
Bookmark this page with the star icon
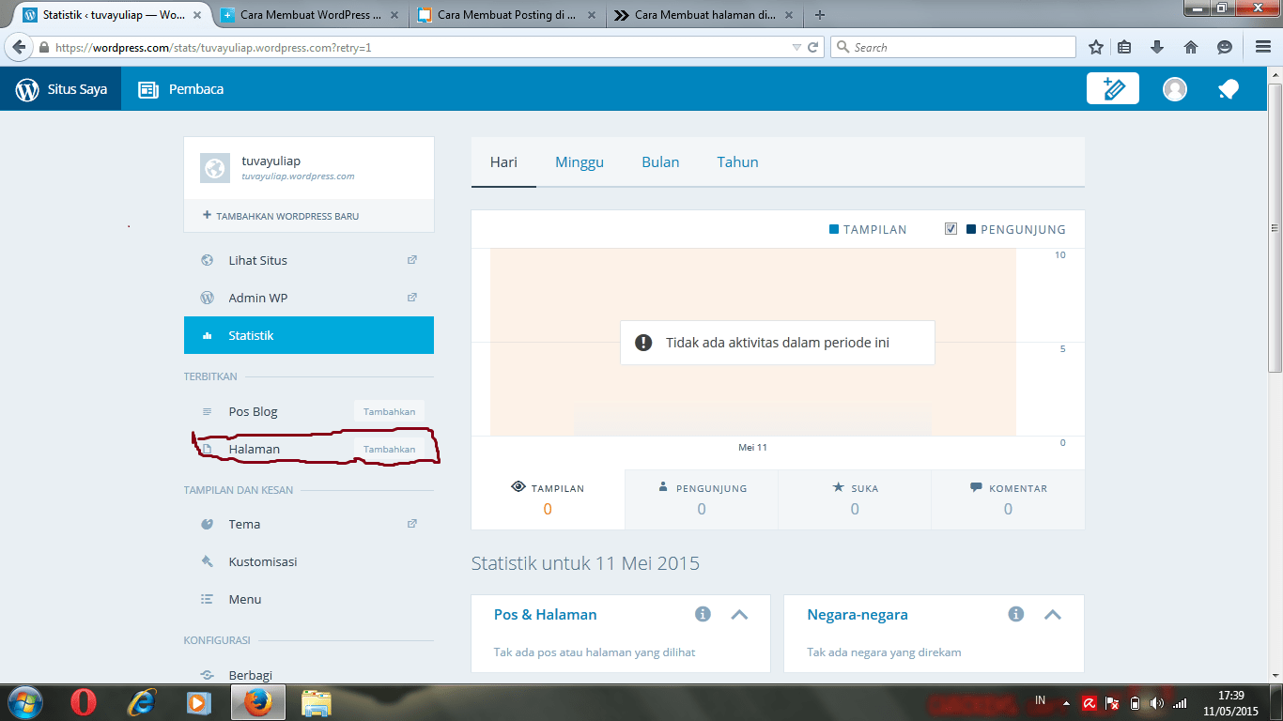pyautogui.click(x=1095, y=47)
